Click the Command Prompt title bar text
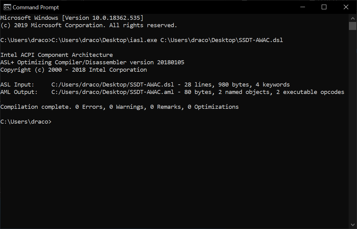Image resolution: width=357 pixels, height=229 pixels. 36,7
